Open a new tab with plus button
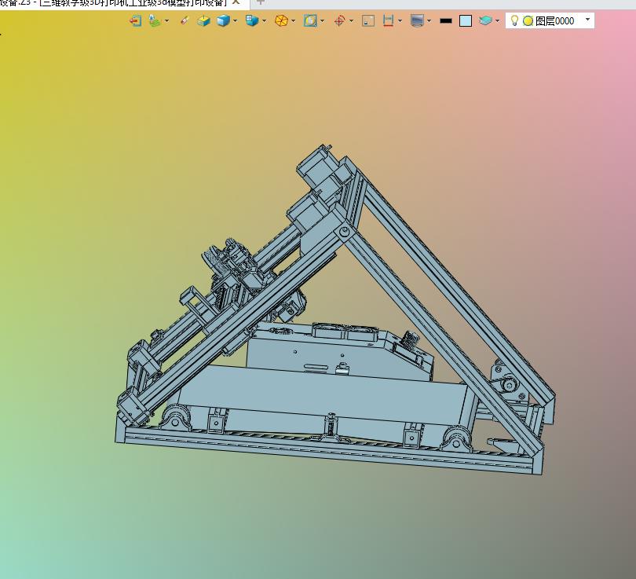Screen dimensions: 636x579 pos(261,2)
